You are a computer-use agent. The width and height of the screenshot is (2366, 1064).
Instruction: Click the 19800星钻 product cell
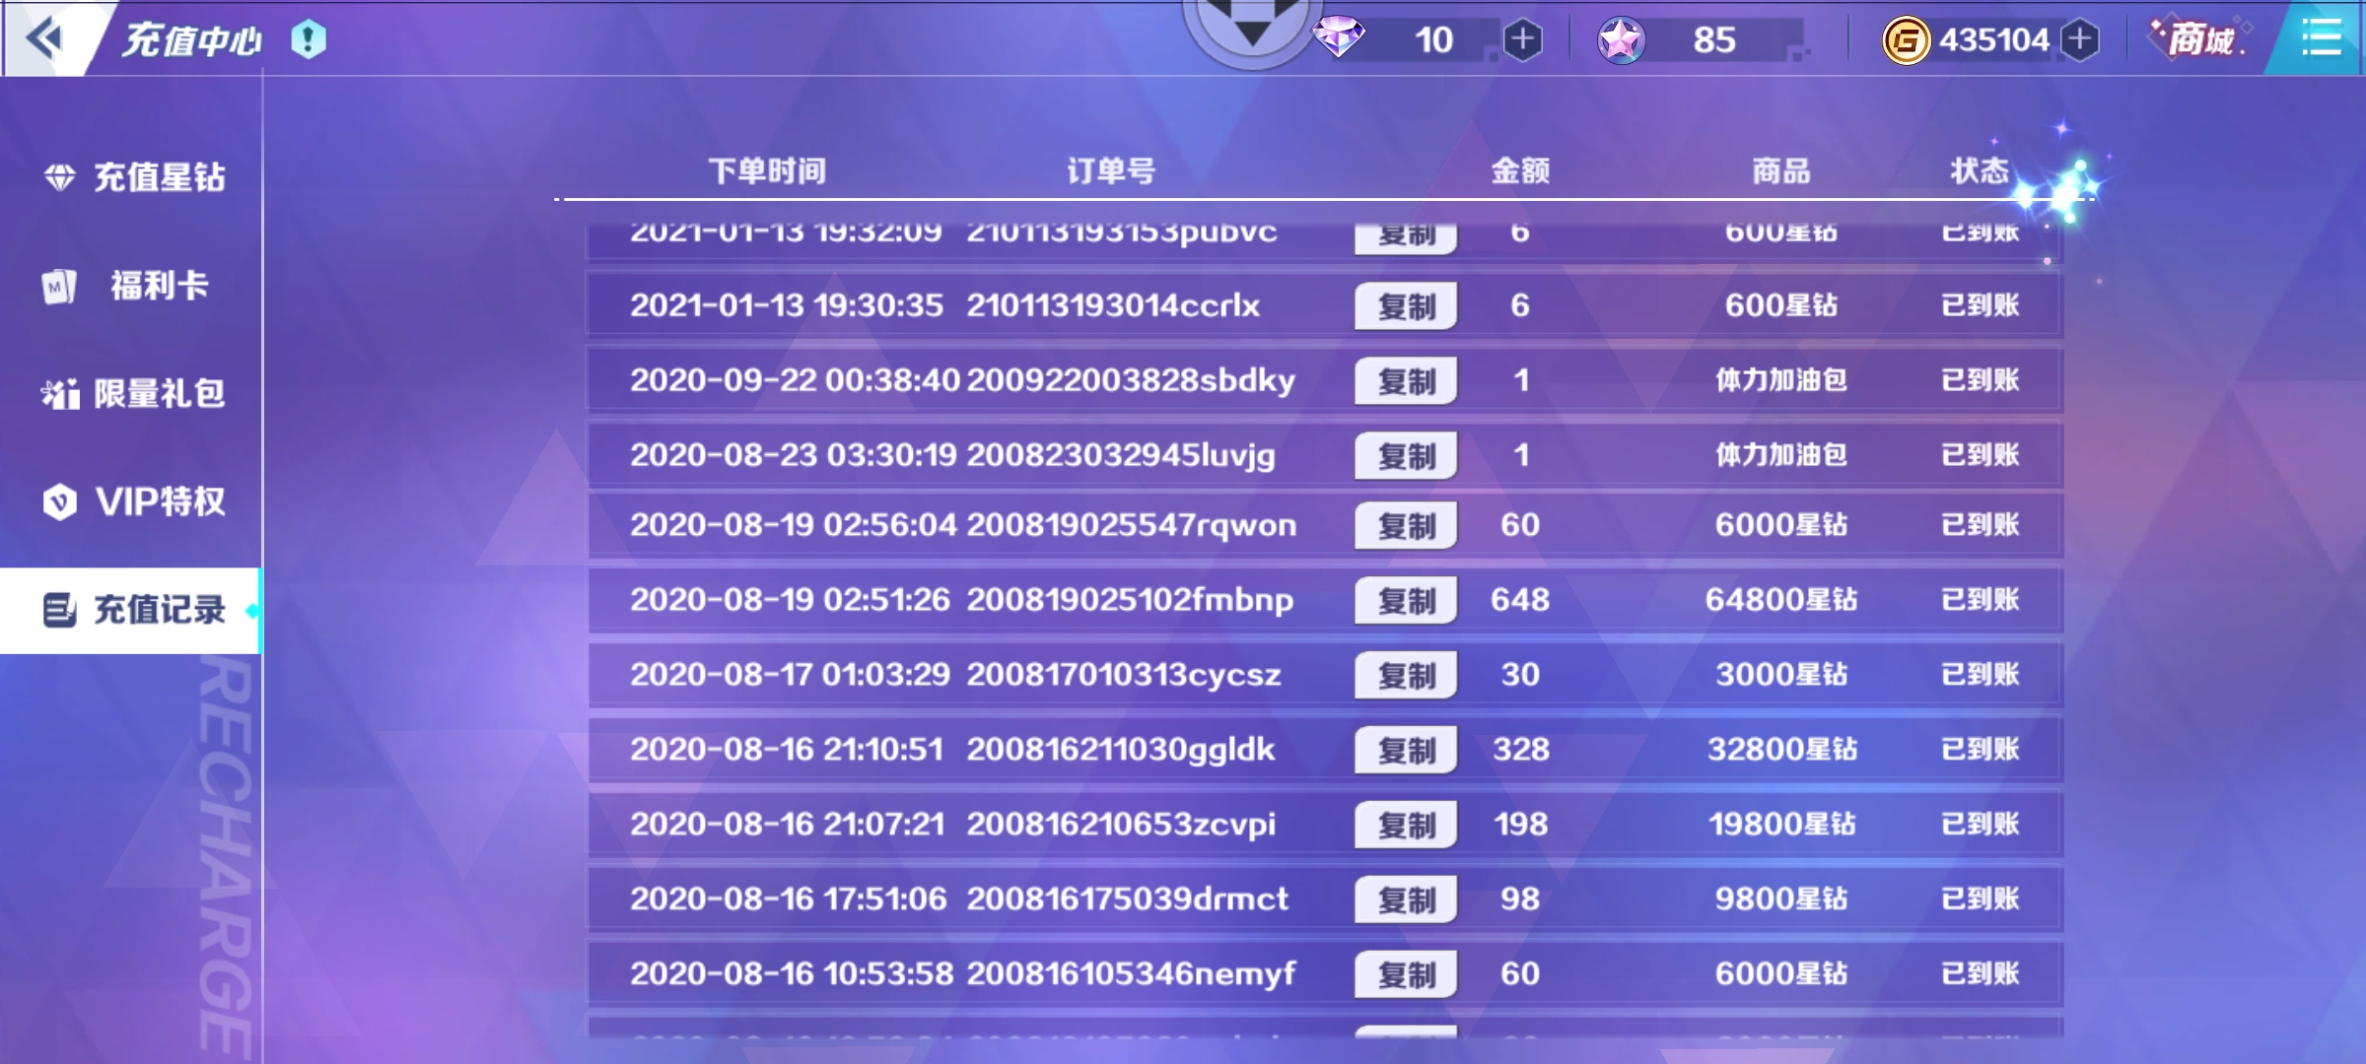1782,825
